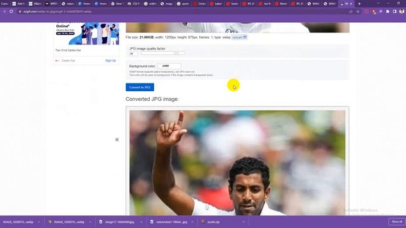Click the source webp image preview at top

[x=237, y=27]
